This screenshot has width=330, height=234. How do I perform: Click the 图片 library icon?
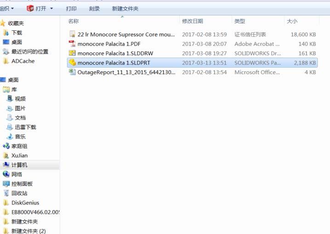[x=10, y=108]
